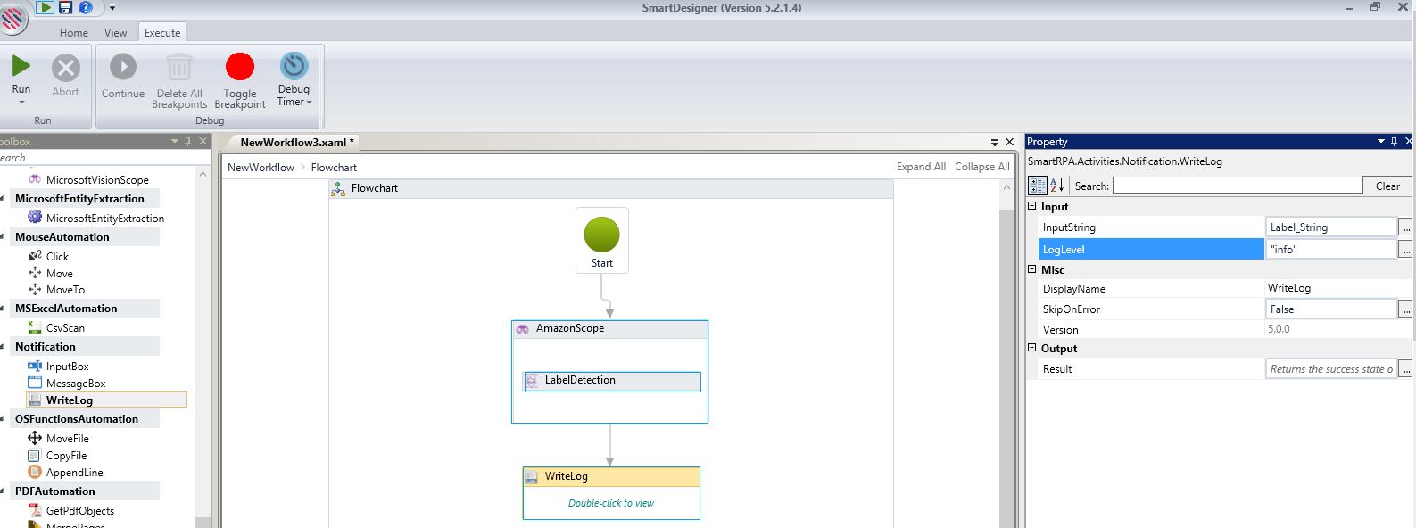Run the workflow with the green play icon
1416x528 pixels.
point(21,66)
